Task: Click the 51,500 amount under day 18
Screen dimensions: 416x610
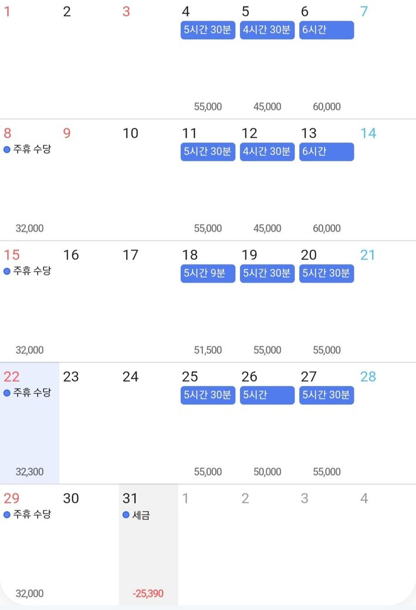Action: tap(208, 350)
